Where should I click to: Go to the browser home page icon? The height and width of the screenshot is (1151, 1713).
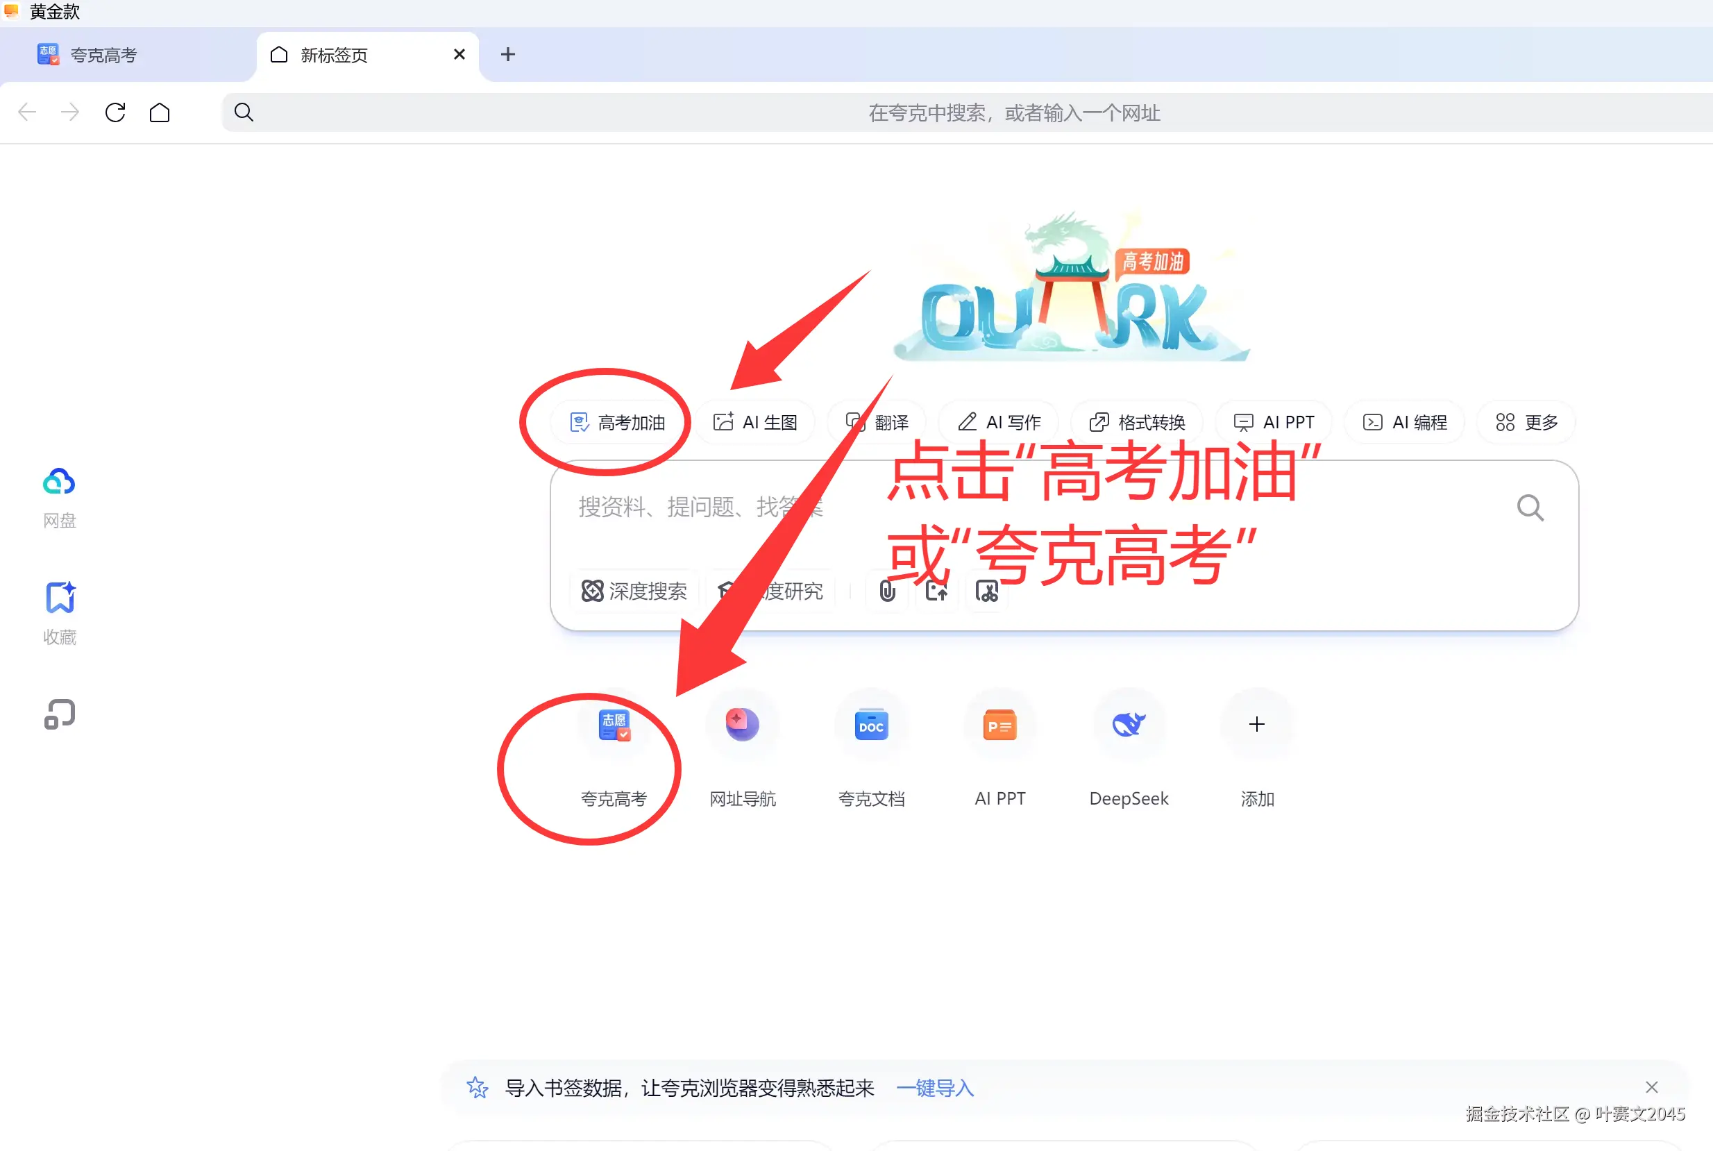coord(159,112)
